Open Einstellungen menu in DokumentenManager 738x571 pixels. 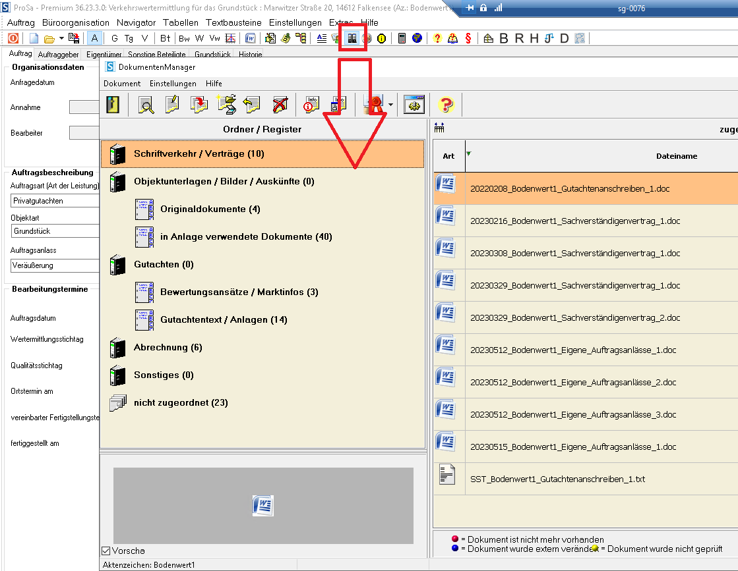click(173, 83)
